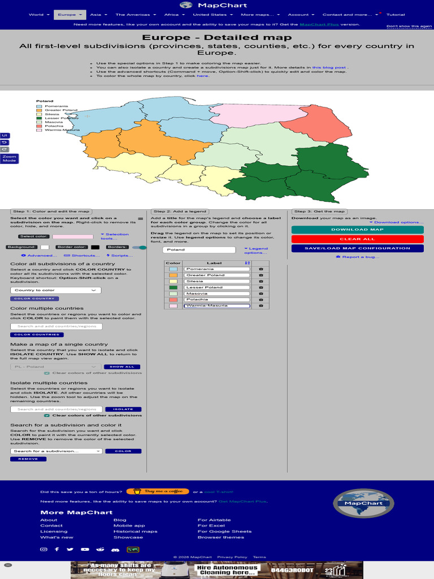Open the Report a bug link
434x579 pixels.
coord(357,257)
